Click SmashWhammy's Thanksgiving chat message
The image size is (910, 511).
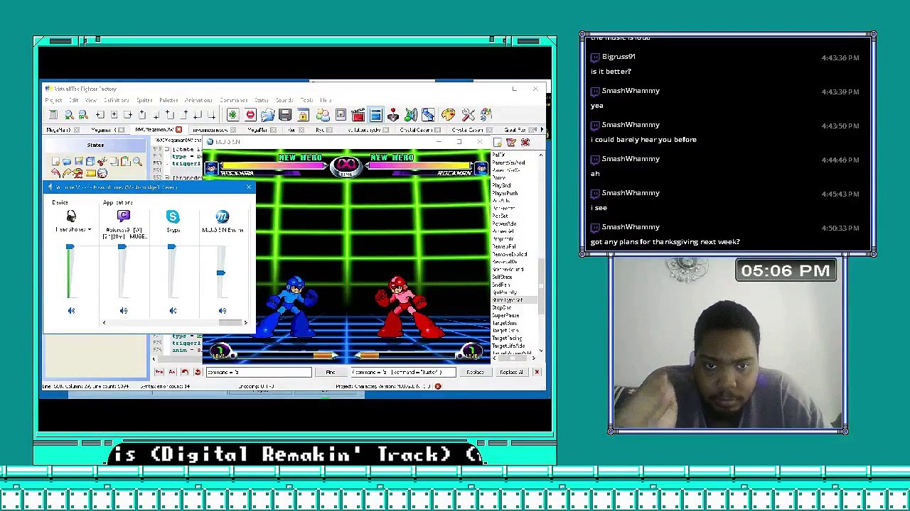(x=665, y=242)
